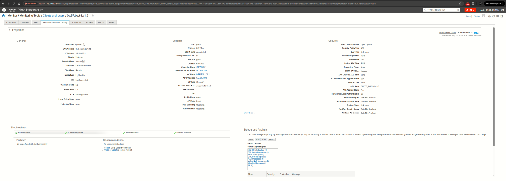Open Clients and Users breadcrumb link
Image resolution: width=506 pixels, height=181 pixels.
54,16
